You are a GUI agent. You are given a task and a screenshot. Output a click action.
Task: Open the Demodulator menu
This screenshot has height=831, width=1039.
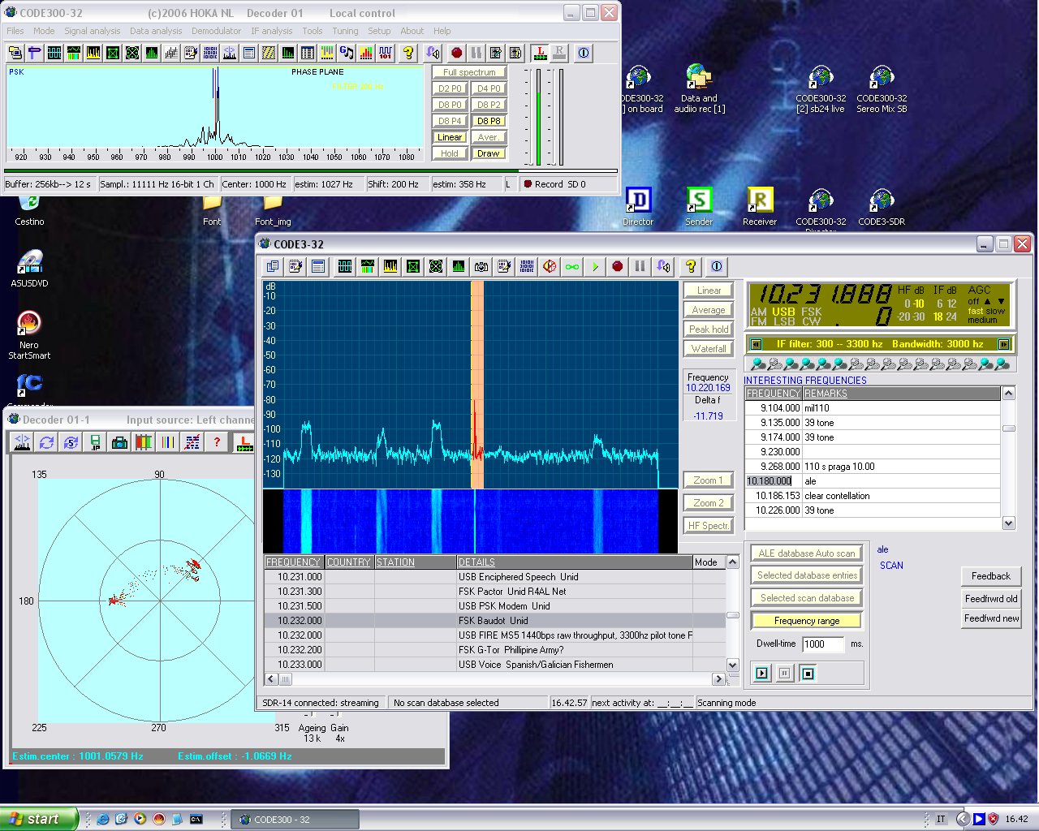(216, 31)
